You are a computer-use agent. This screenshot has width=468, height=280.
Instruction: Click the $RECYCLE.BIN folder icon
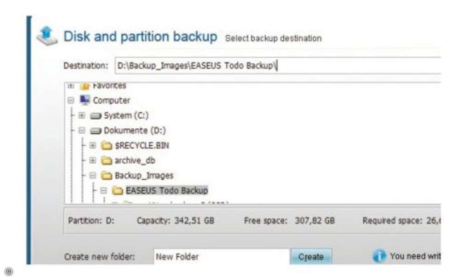tap(106, 145)
